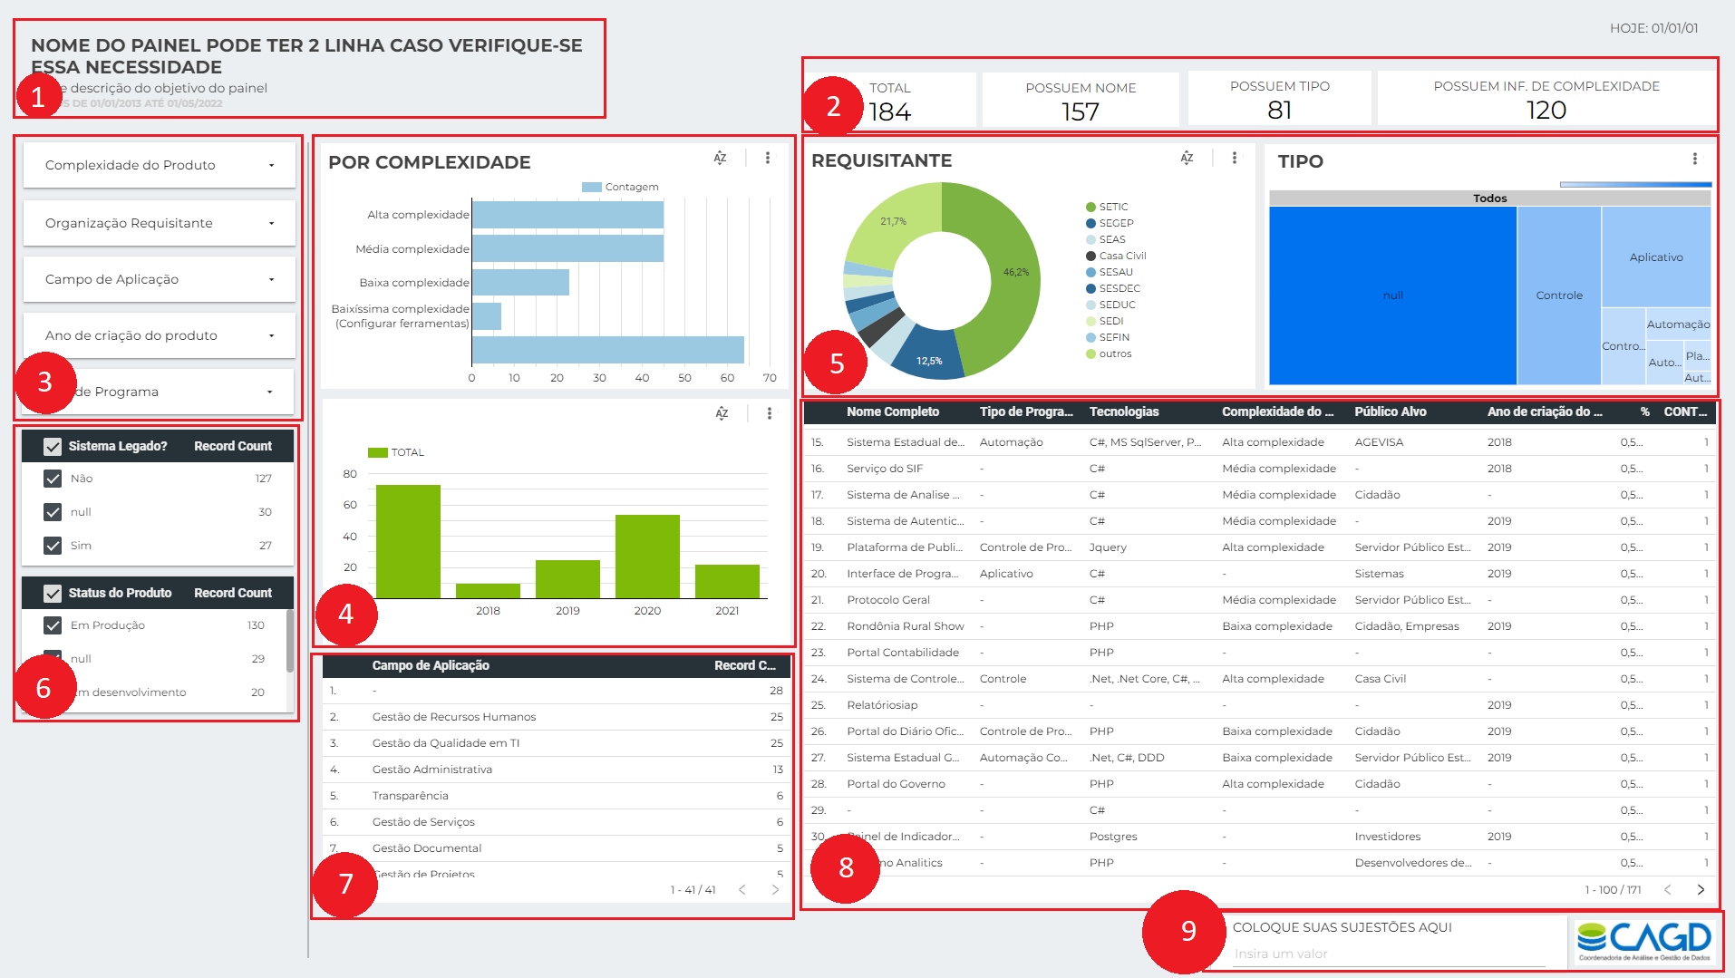Viewport: 1735px width, 978px height.
Task: Expand Campo de Aplicação filter dropdown
Action: tap(160, 279)
